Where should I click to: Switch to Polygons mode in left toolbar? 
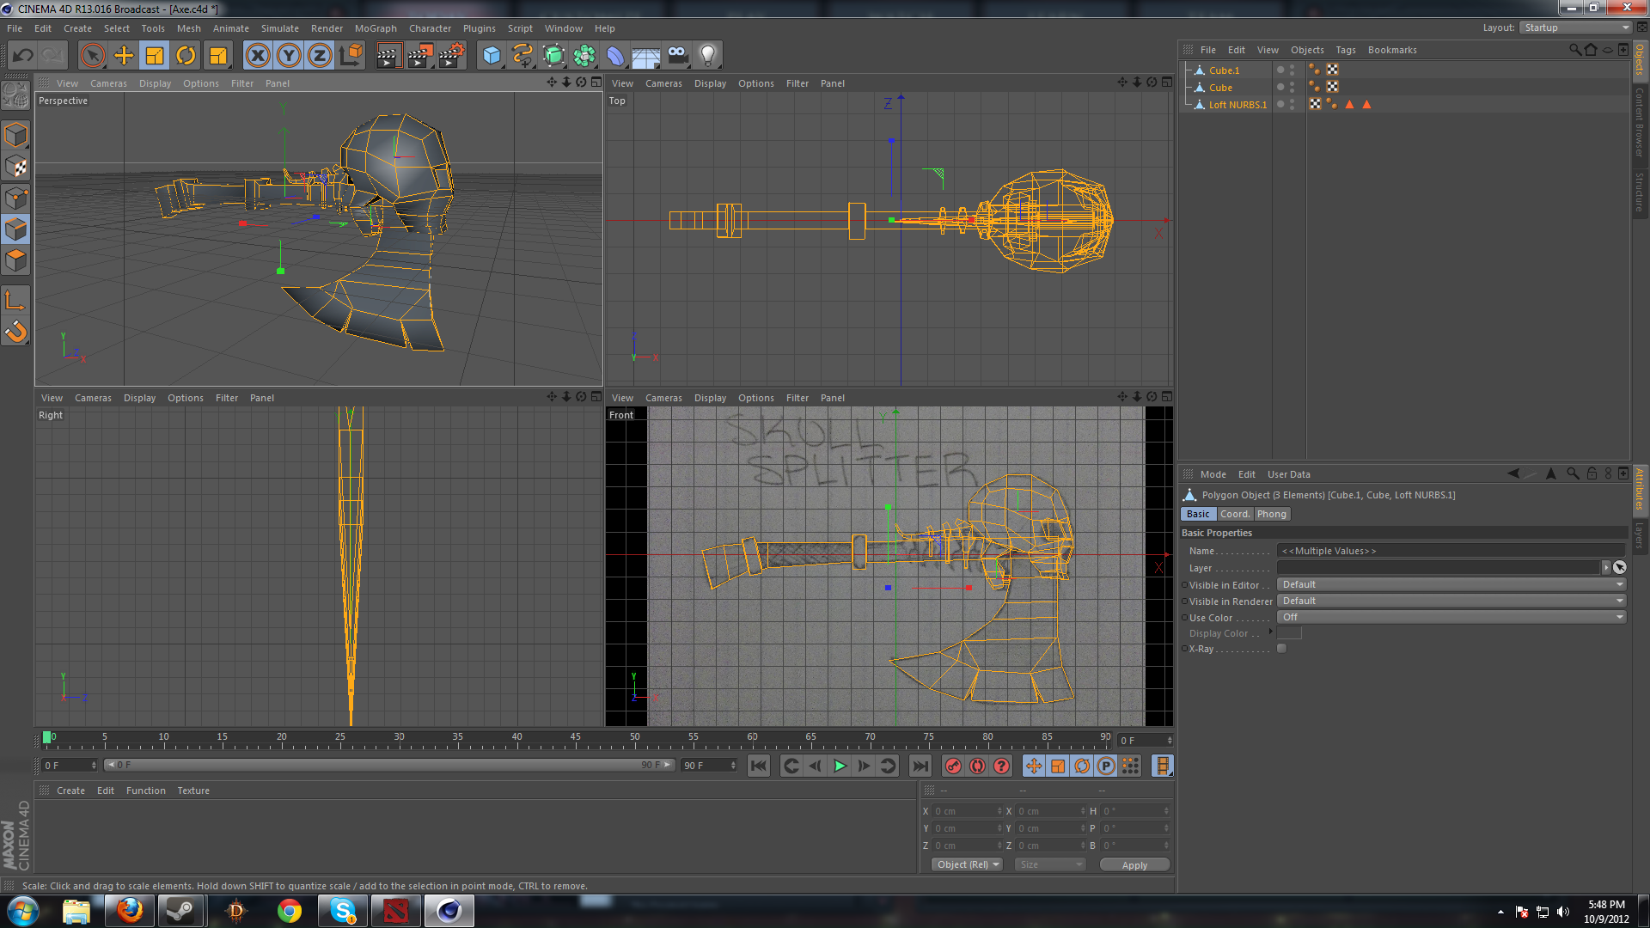15,260
